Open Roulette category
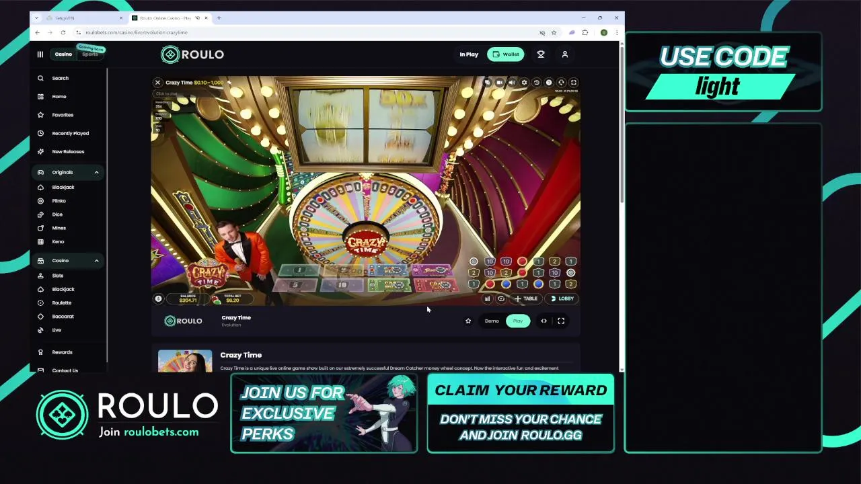Screen dimensions: 861x484 (x=61, y=302)
